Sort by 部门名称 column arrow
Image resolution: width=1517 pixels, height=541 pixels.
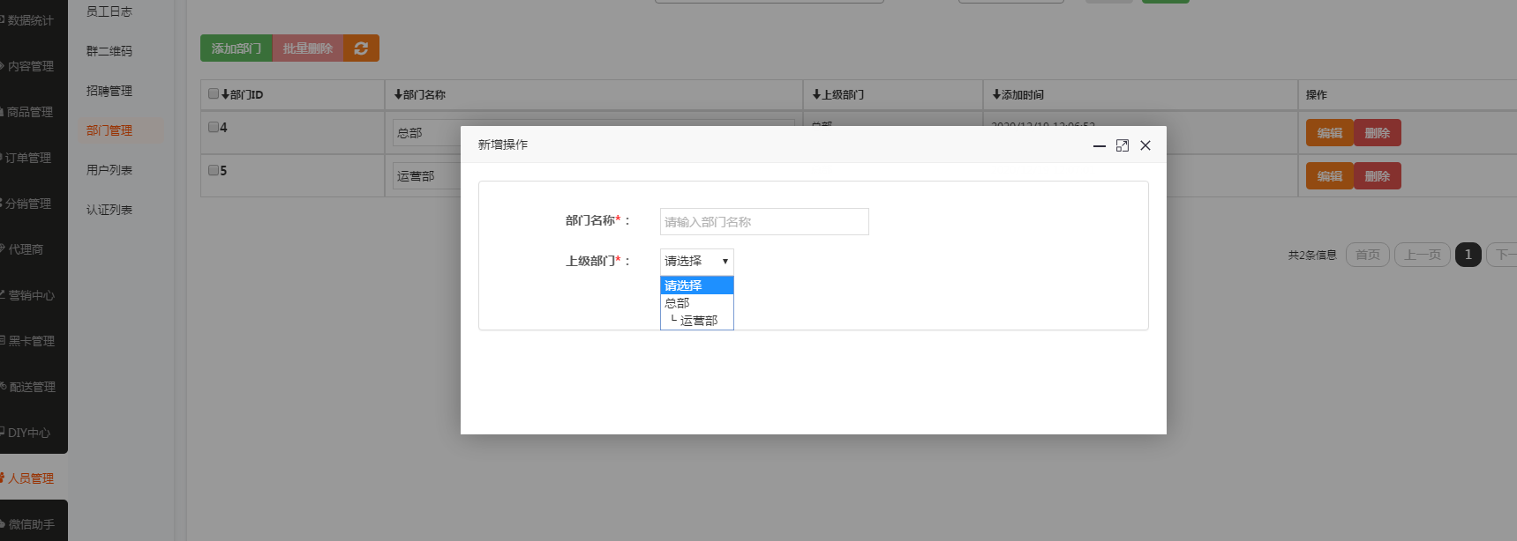[x=398, y=94]
